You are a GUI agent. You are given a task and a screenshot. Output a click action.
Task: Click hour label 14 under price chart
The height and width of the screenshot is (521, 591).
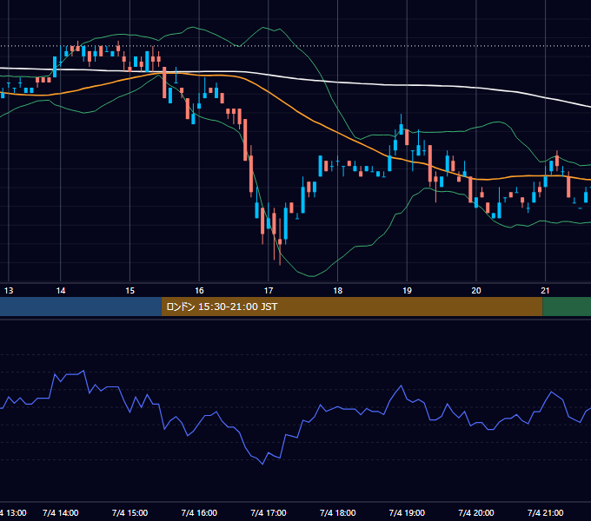click(x=61, y=291)
